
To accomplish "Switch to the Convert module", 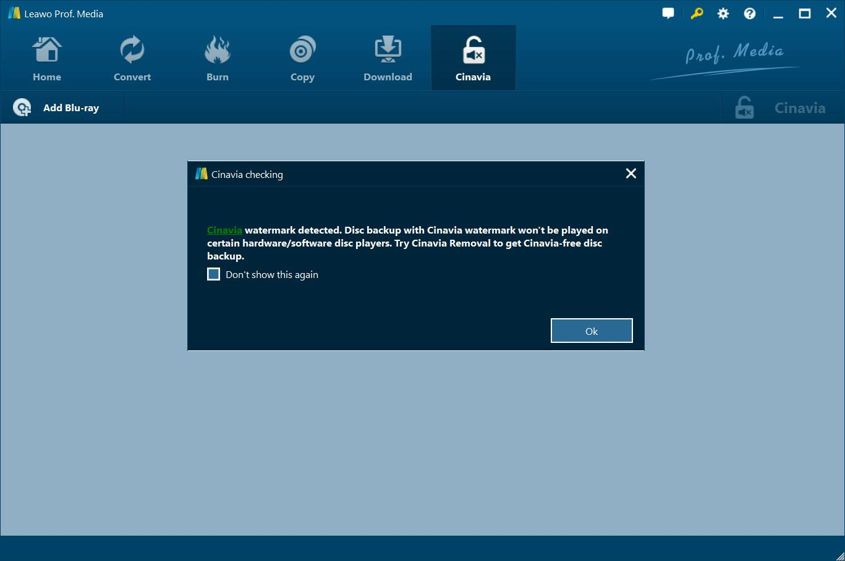I will 132,59.
